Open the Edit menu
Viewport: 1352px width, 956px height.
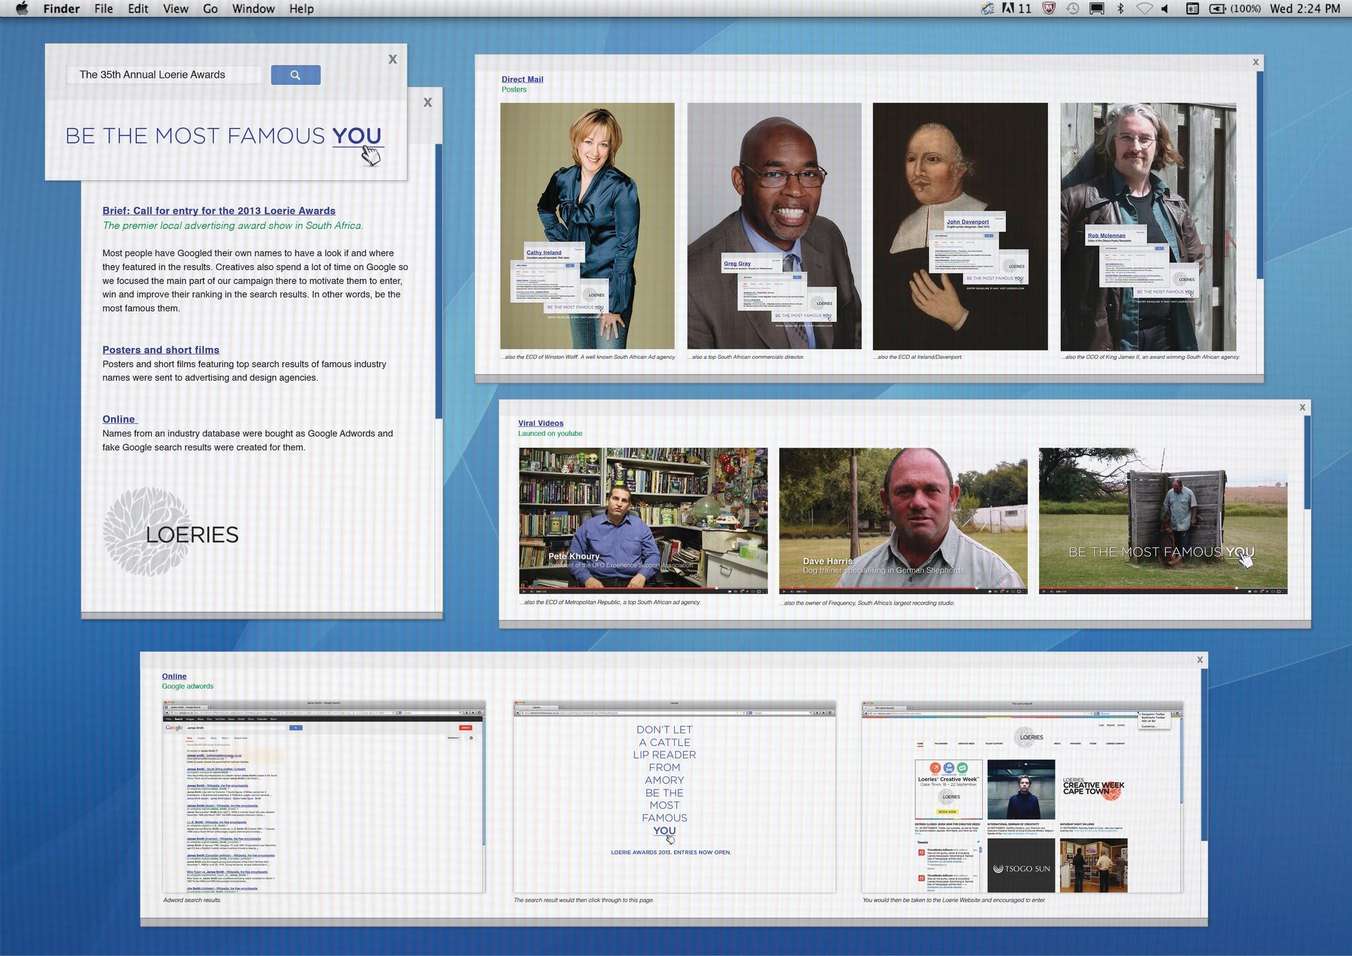(x=138, y=9)
